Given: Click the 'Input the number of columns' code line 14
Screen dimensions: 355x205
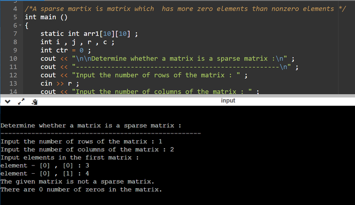Looking at the screenshot, I should [x=150, y=91].
